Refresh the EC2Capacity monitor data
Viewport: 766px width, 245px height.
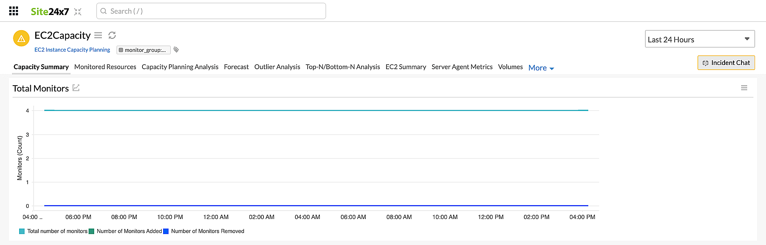(x=112, y=35)
